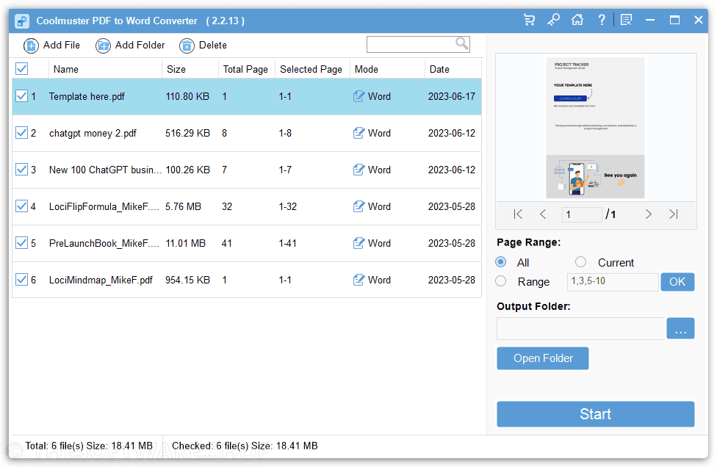The width and height of the screenshot is (717, 467).
Task: Click the Add File label
Action: [62, 46]
